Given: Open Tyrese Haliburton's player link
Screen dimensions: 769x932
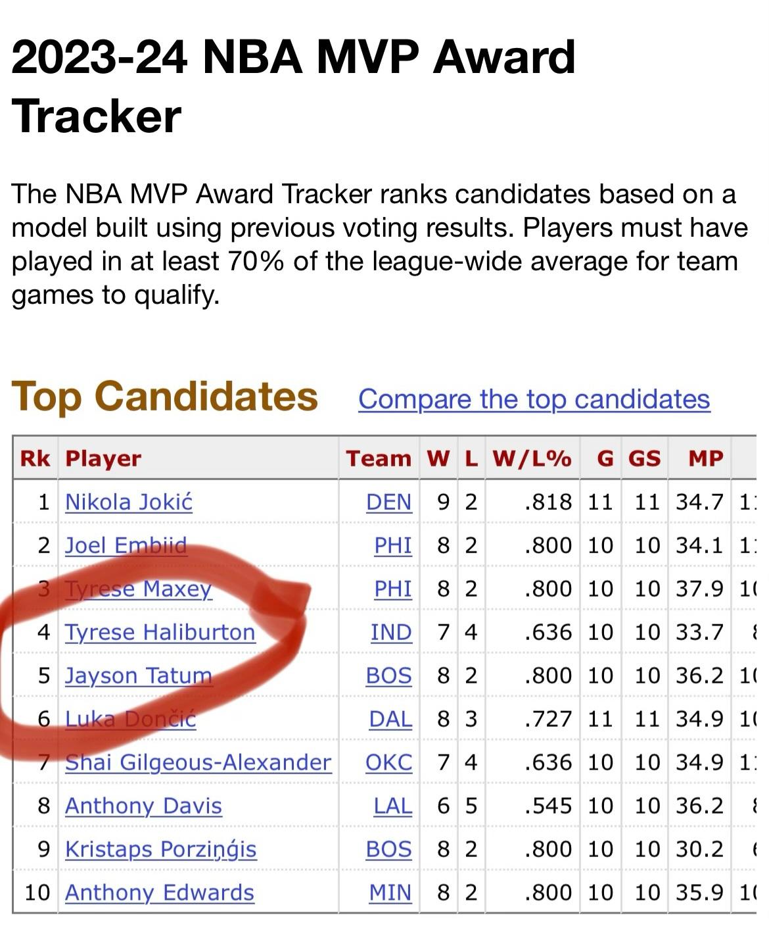Looking at the screenshot, I should coord(160,632).
